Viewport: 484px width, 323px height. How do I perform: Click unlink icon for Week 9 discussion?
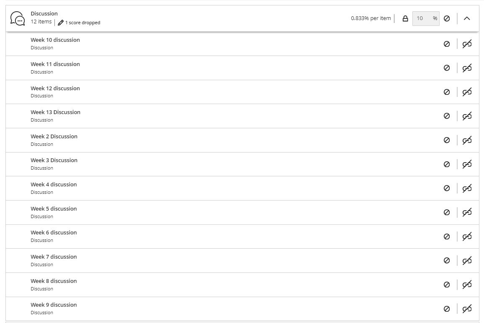[x=467, y=309]
